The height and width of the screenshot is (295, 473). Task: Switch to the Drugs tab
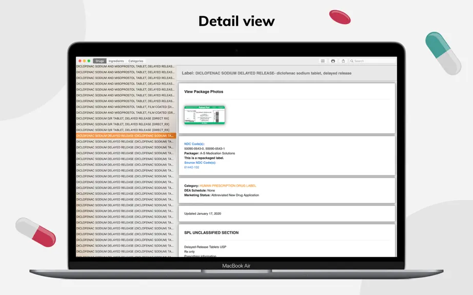(x=100, y=61)
